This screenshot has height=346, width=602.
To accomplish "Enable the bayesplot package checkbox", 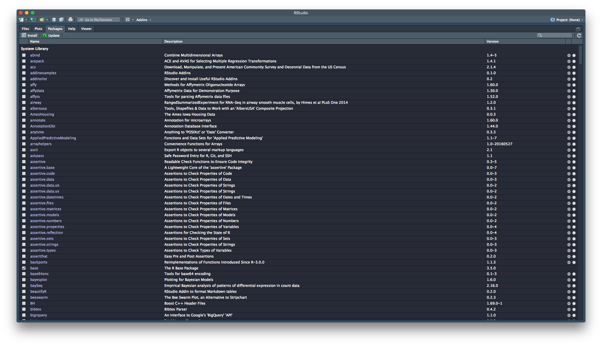I will coord(24,280).
